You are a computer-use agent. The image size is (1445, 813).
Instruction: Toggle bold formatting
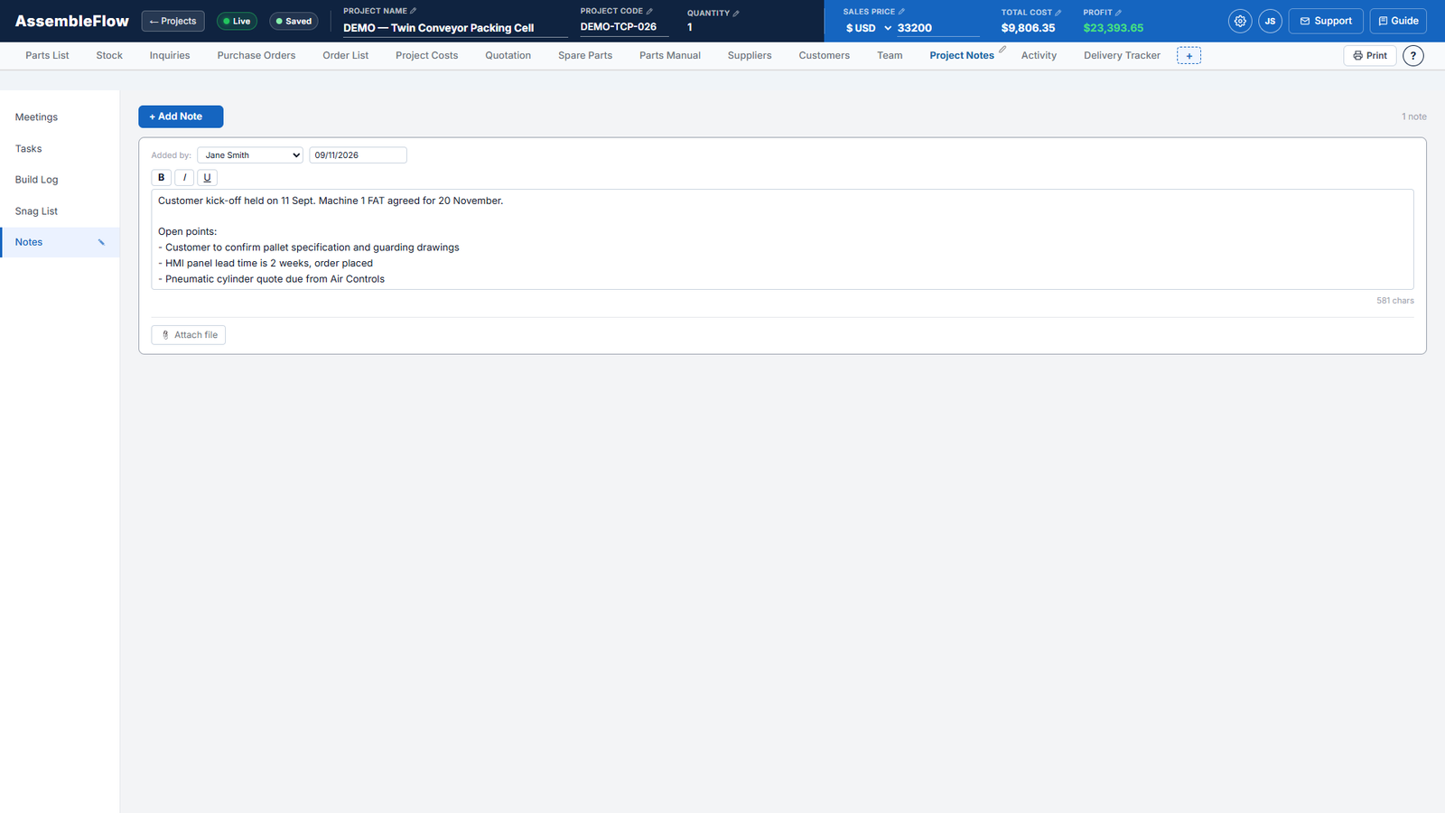point(162,178)
